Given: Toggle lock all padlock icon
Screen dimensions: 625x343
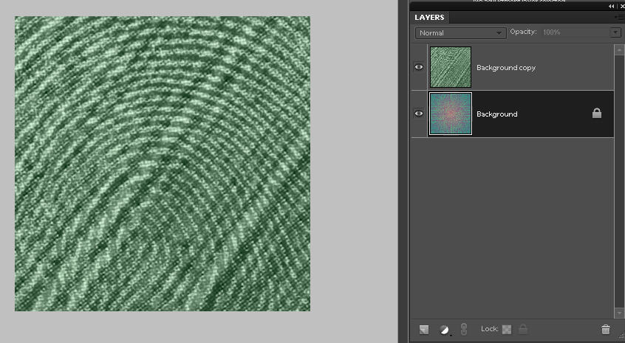Looking at the screenshot, I should pos(523,329).
